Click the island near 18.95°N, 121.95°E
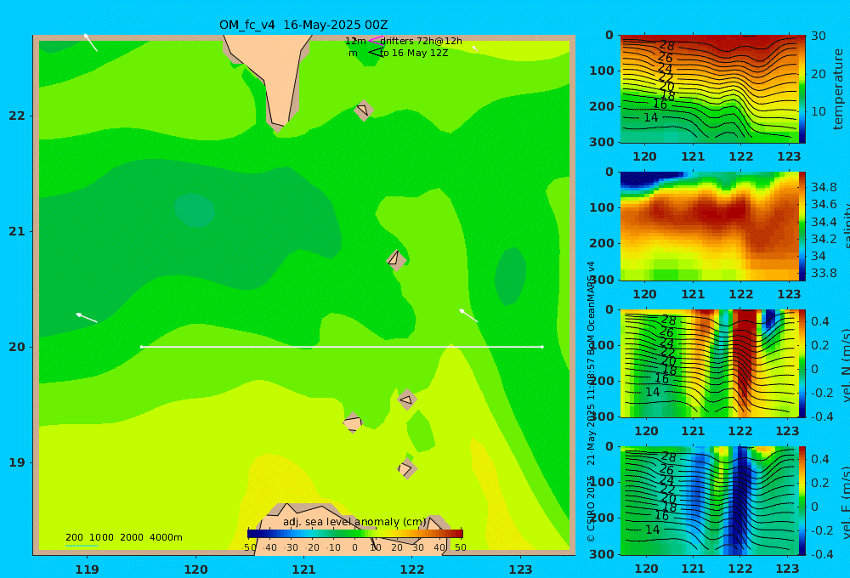The height and width of the screenshot is (578, 850). tap(406, 468)
